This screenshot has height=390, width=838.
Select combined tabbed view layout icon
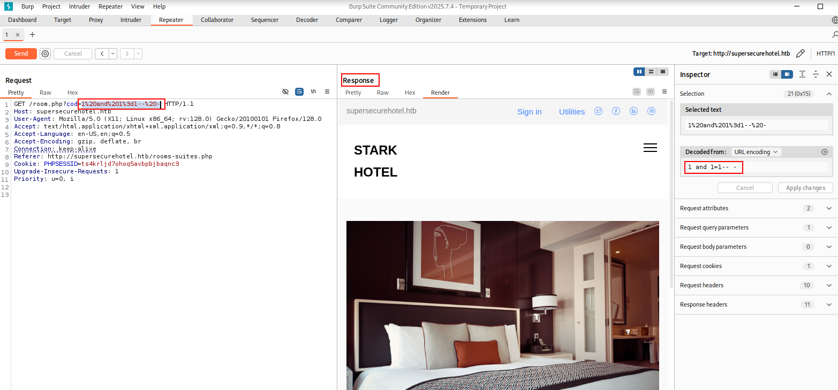[663, 72]
